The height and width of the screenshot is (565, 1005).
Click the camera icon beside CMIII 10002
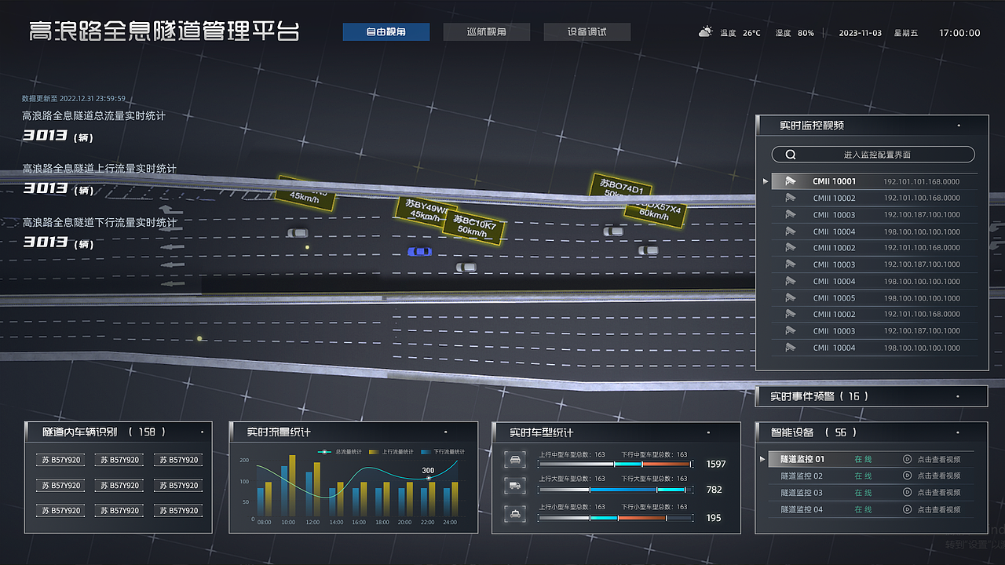pos(791,198)
